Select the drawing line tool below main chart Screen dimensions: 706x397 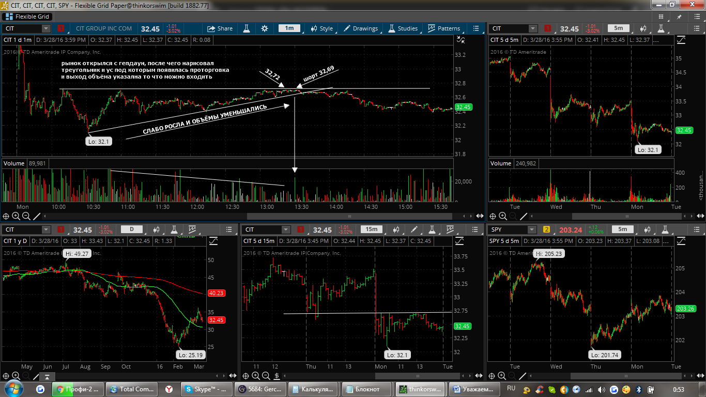37,216
